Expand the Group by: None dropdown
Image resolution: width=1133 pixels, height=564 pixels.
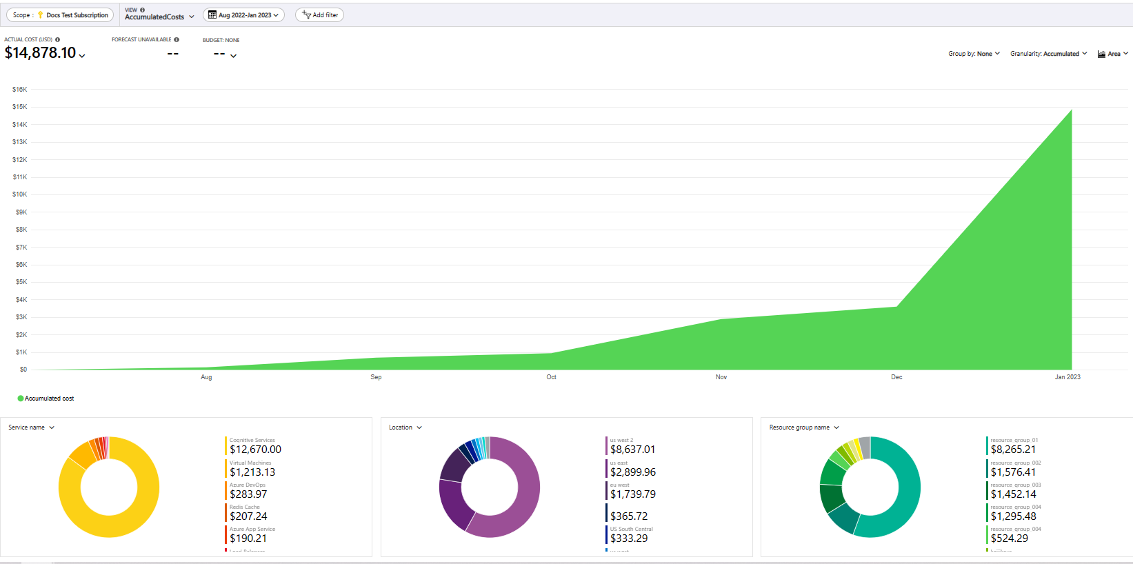click(974, 54)
